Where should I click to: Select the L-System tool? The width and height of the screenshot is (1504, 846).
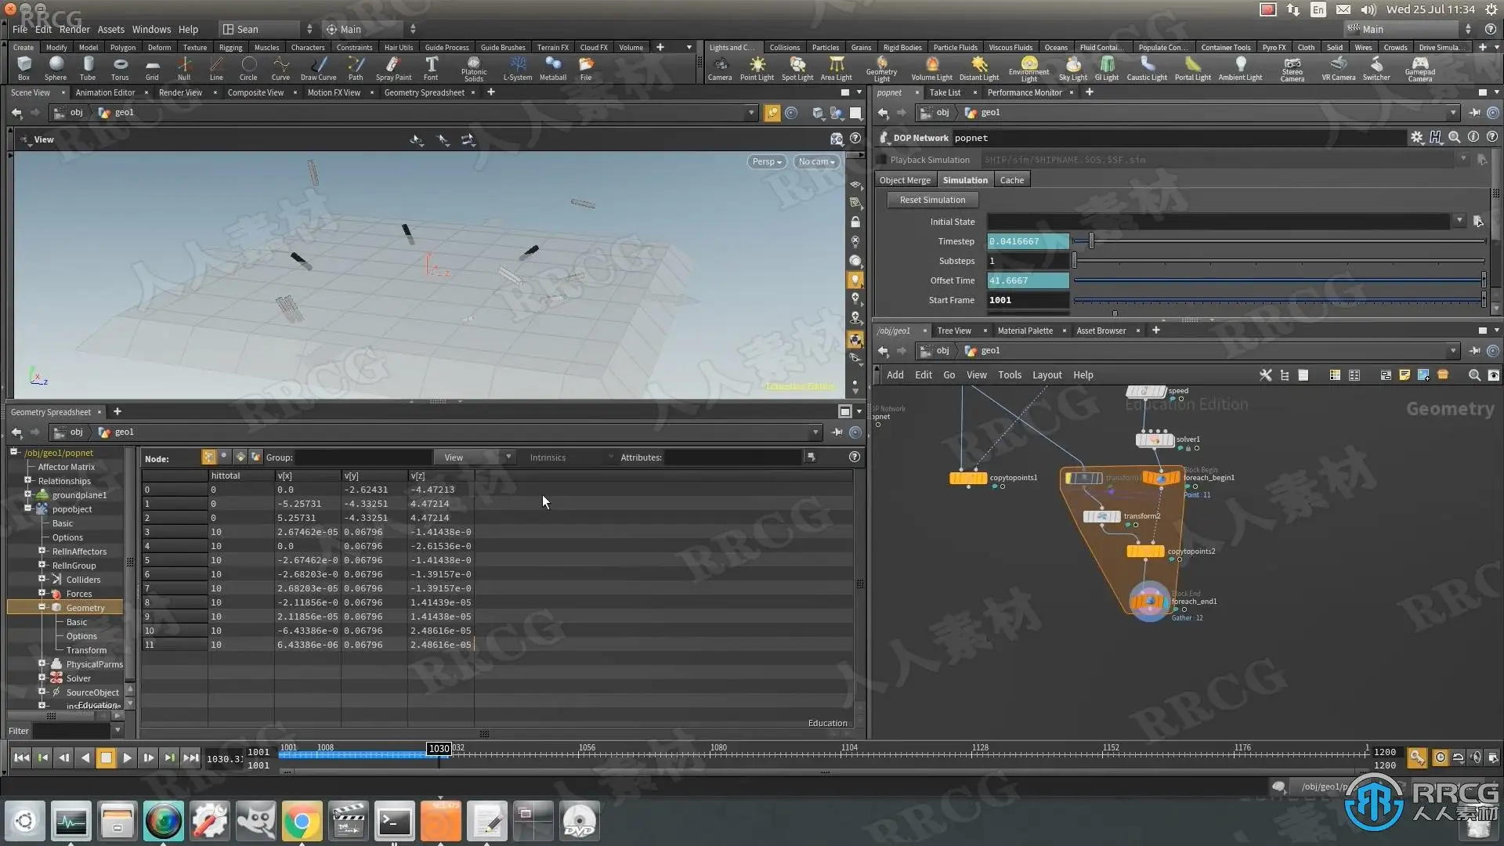(518, 68)
